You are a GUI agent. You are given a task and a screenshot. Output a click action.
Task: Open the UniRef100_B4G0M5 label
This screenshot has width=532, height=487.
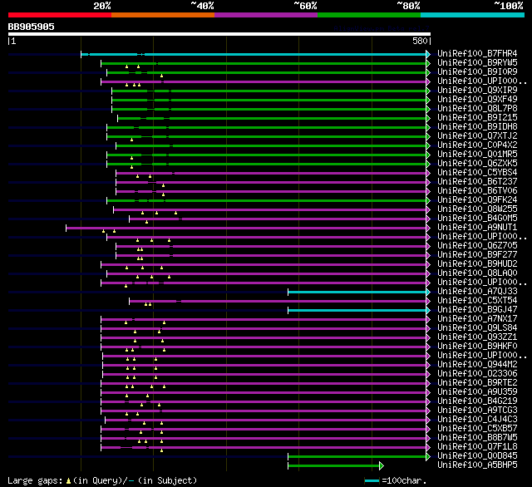coord(477,219)
